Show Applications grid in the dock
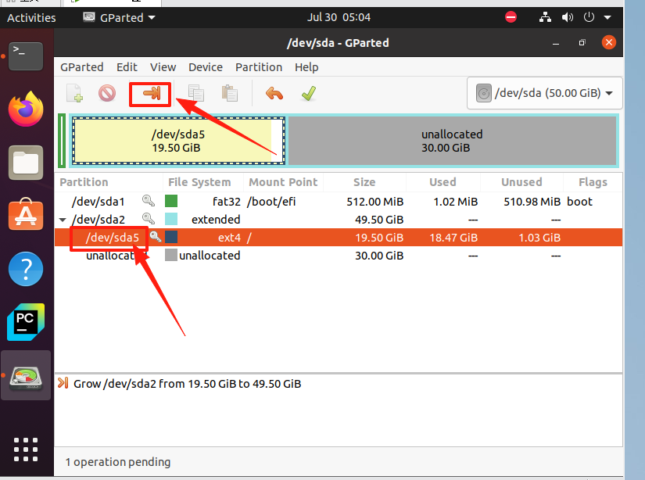This screenshot has height=480, width=645. 26,450
